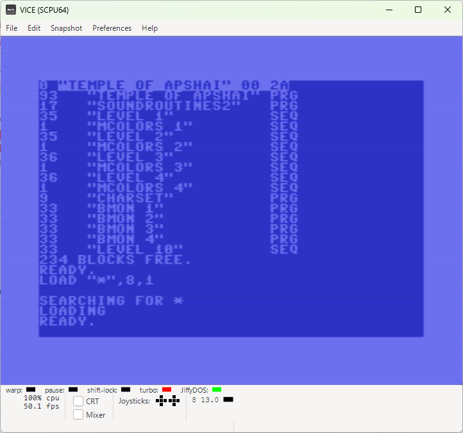Open the Preferences menu
Image resolution: width=463 pixels, height=433 pixels.
(112, 28)
